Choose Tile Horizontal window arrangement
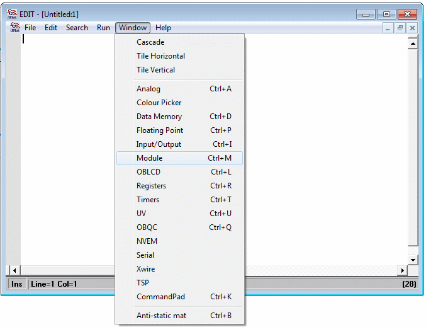Screen dimensions: 426x327 click(x=160, y=56)
